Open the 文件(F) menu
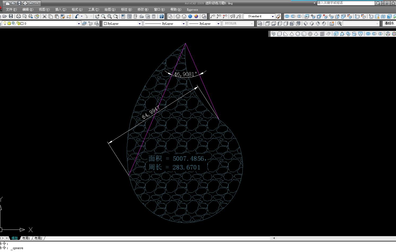The image size is (396, 252). 11,10
